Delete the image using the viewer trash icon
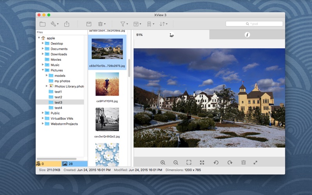 [243, 162]
